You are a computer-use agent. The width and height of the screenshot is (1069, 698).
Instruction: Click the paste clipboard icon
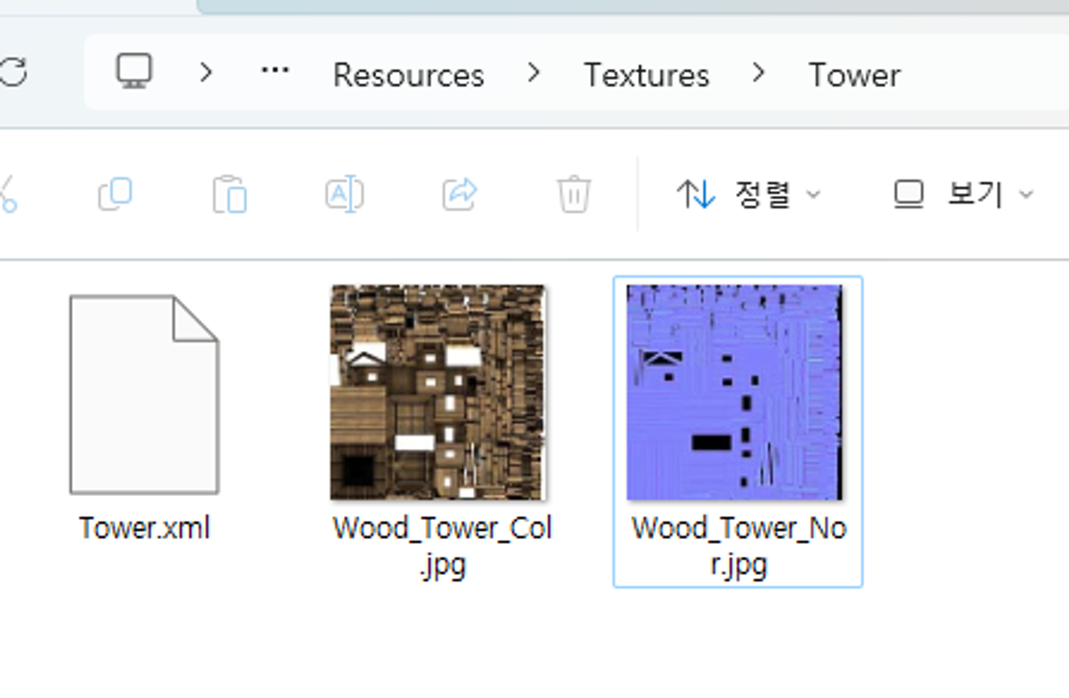coord(229,194)
